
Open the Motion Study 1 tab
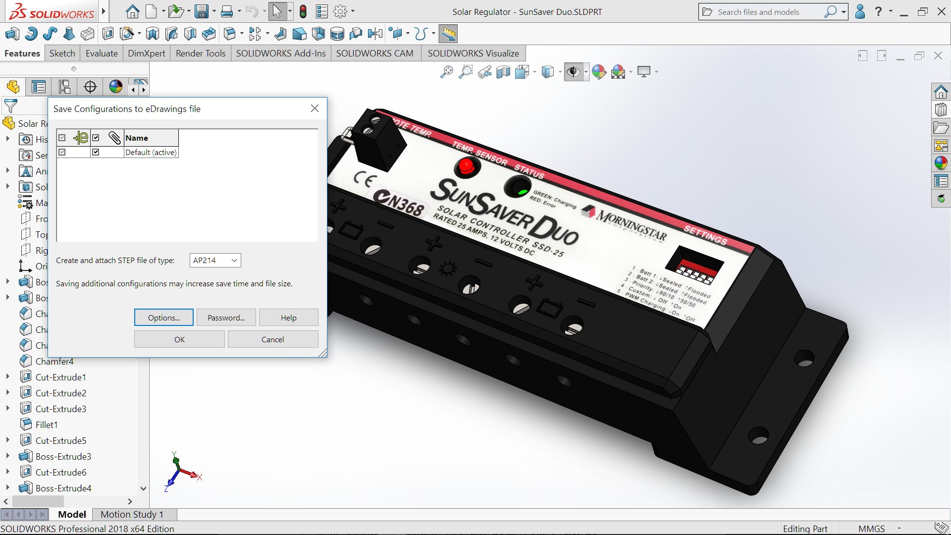tap(132, 514)
